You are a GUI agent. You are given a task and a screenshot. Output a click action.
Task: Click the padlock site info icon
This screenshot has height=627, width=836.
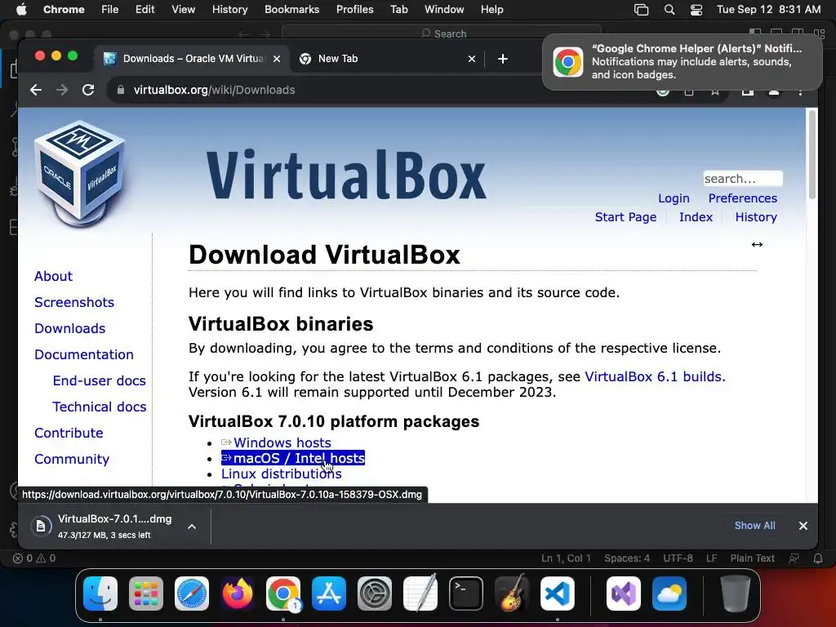(121, 90)
